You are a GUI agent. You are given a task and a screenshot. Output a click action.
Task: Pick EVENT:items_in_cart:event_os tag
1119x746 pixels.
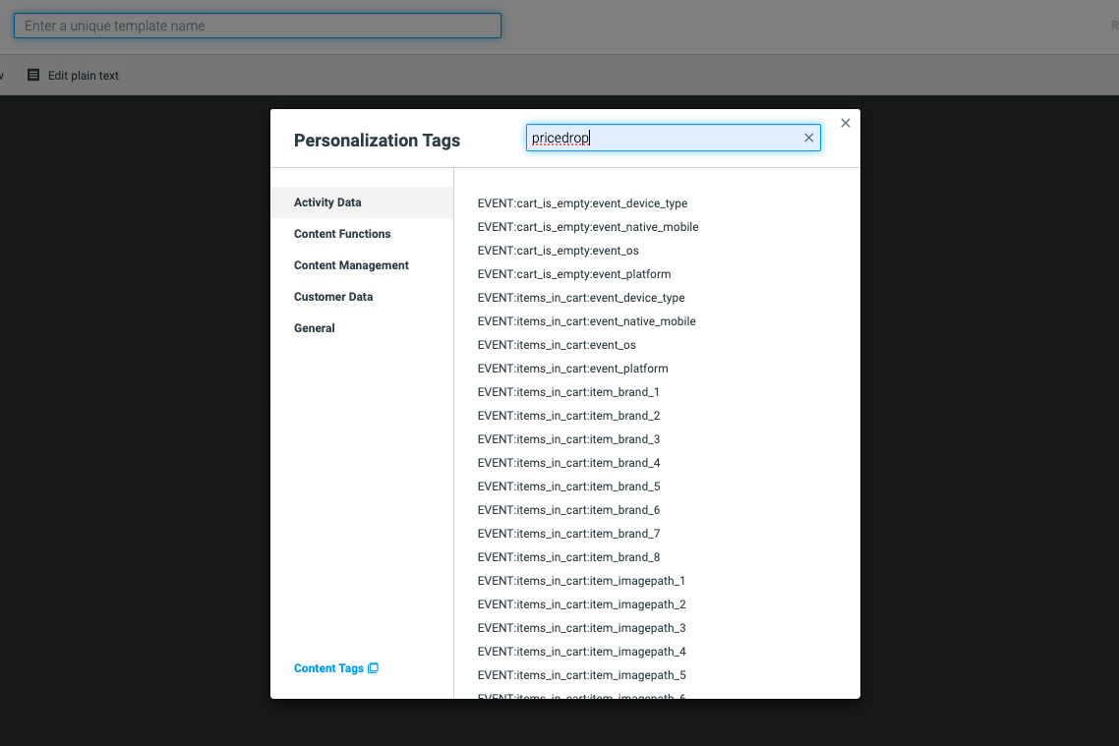point(557,344)
